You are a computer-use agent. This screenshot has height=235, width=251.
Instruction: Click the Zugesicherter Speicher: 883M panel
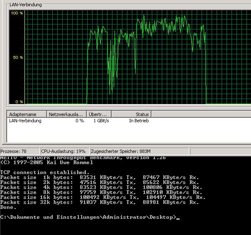point(121,151)
